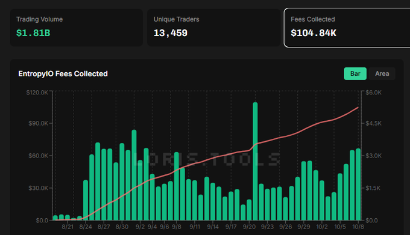Click the 9/14 x-axis date label
The height and width of the screenshot is (235, 410).
click(x=213, y=227)
